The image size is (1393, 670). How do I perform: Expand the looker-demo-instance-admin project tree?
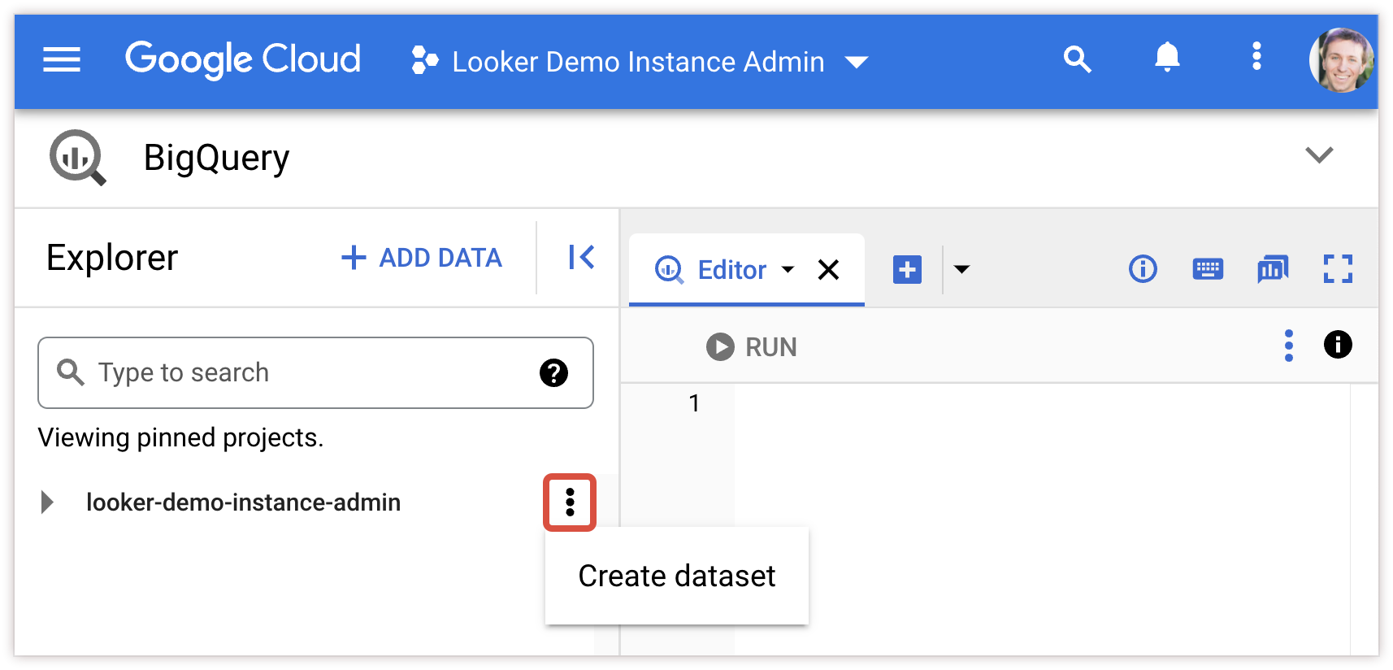click(47, 502)
